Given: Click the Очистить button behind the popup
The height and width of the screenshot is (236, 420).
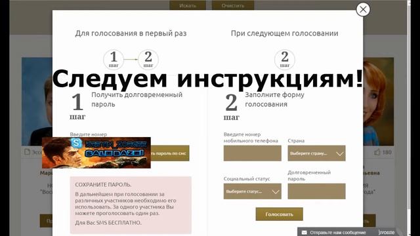Looking at the screenshot, I should [233, 5].
